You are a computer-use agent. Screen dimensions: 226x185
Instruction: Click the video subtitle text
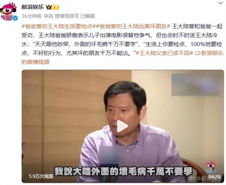(x=123, y=171)
